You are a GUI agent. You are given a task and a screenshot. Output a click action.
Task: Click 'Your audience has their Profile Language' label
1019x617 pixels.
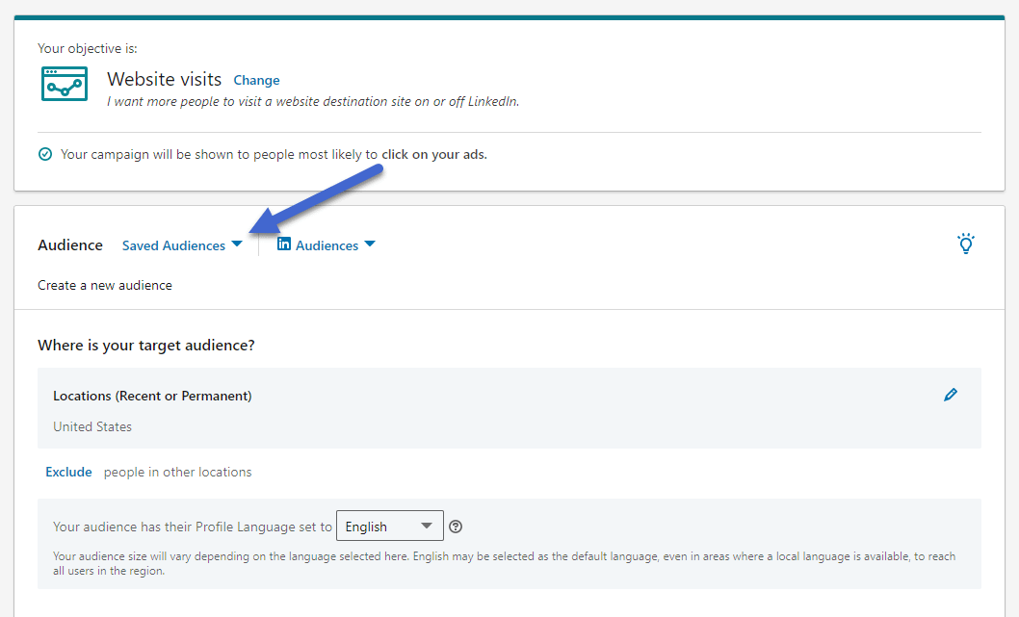tap(193, 527)
